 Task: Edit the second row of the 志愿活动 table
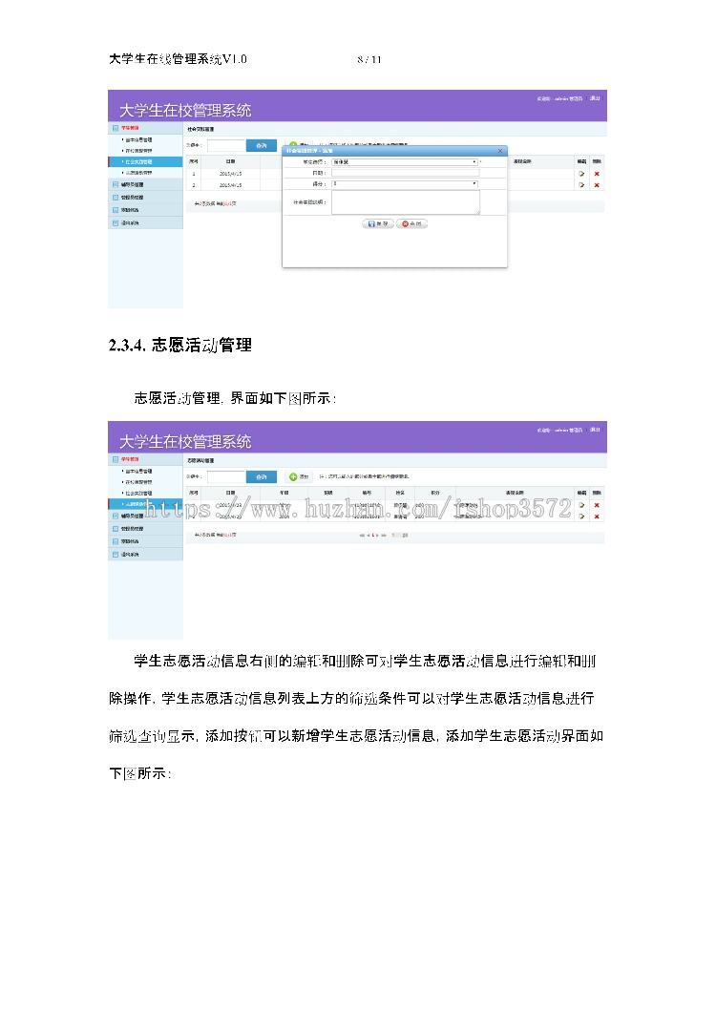coord(581,517)
